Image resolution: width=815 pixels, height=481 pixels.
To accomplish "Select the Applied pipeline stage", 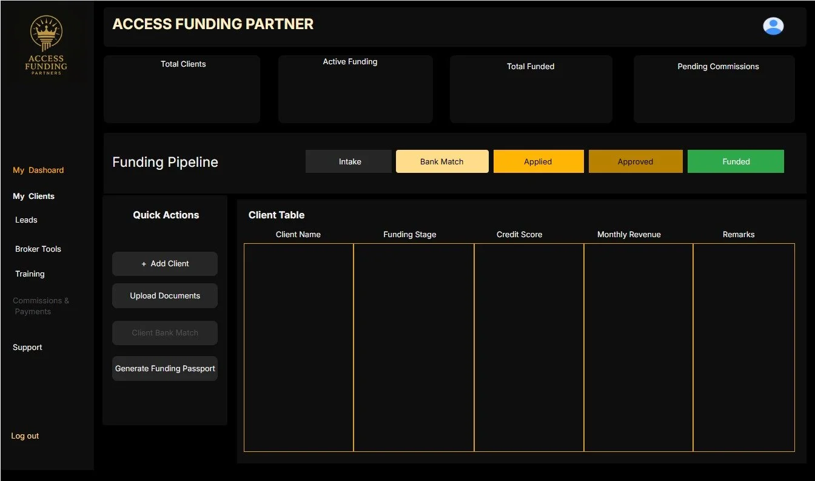I will pos(538,161).
